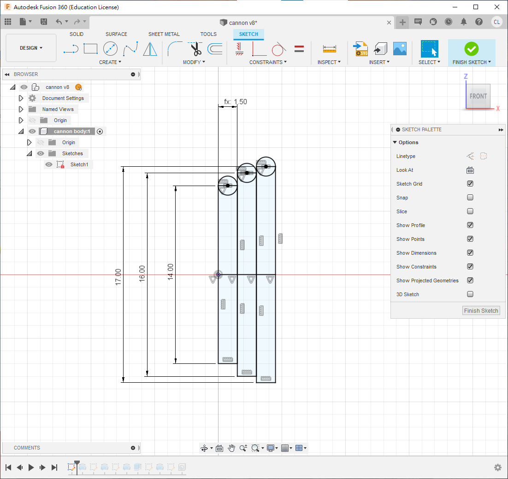Click the green Finish Sketch checkmark
Image resolution: width=508 pixels, height=479 pixels.
pyautogui.click(x=471, y=48)
